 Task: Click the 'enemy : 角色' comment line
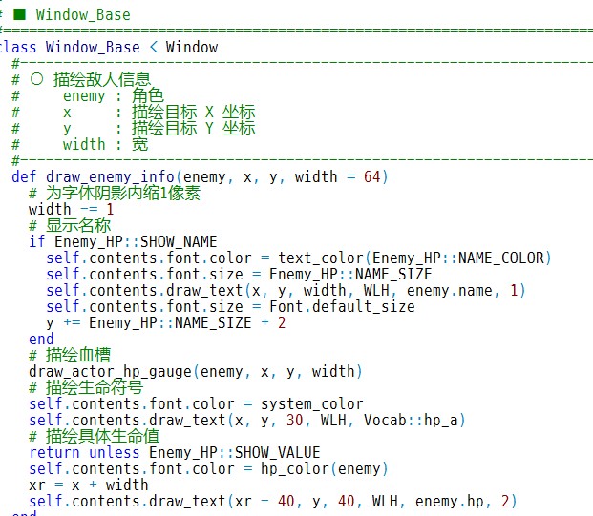click(88, 96)
